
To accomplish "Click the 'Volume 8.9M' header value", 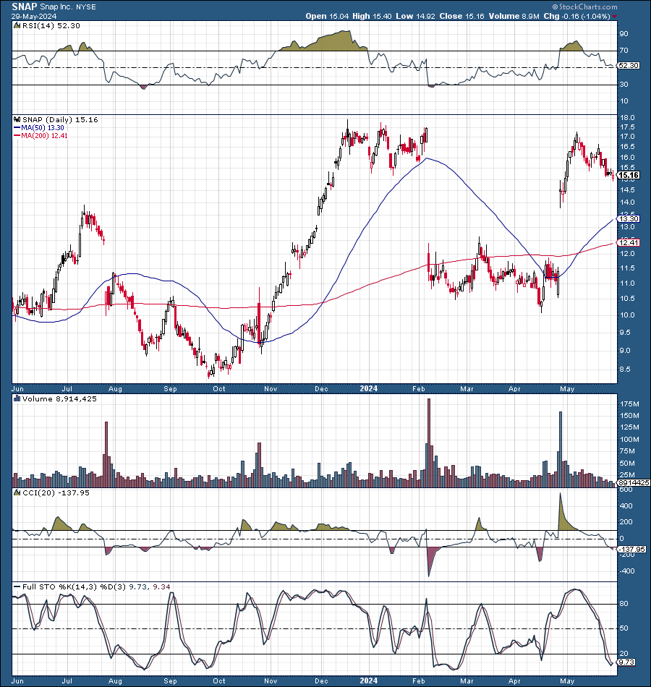I will 514,16.
